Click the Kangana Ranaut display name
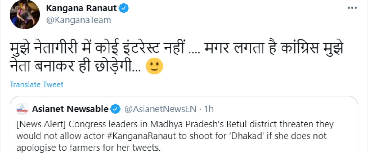This screenshot has height=153, width=368. (81, 8)
